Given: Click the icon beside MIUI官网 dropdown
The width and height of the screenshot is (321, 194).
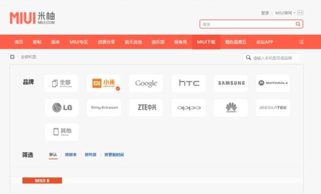Looking at the screenshot, I should coord(300,13).
